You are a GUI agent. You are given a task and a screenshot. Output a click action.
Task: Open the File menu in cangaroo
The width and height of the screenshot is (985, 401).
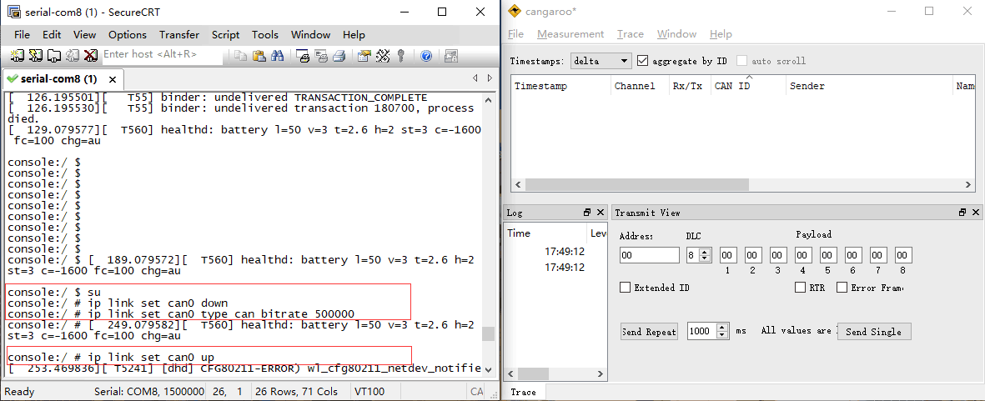(515, 34)
